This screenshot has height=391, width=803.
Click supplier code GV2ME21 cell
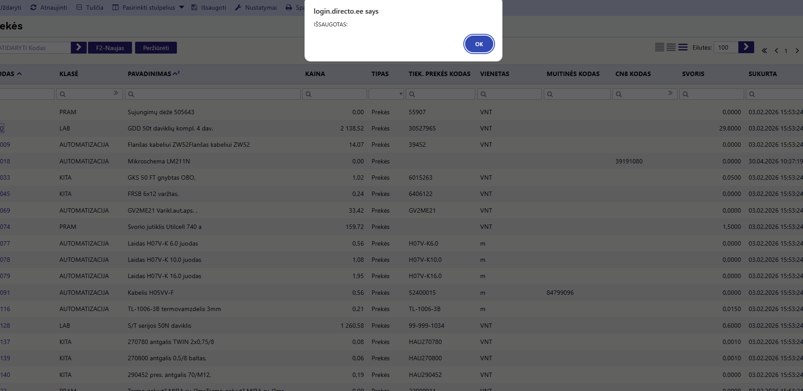pos(422,210)
